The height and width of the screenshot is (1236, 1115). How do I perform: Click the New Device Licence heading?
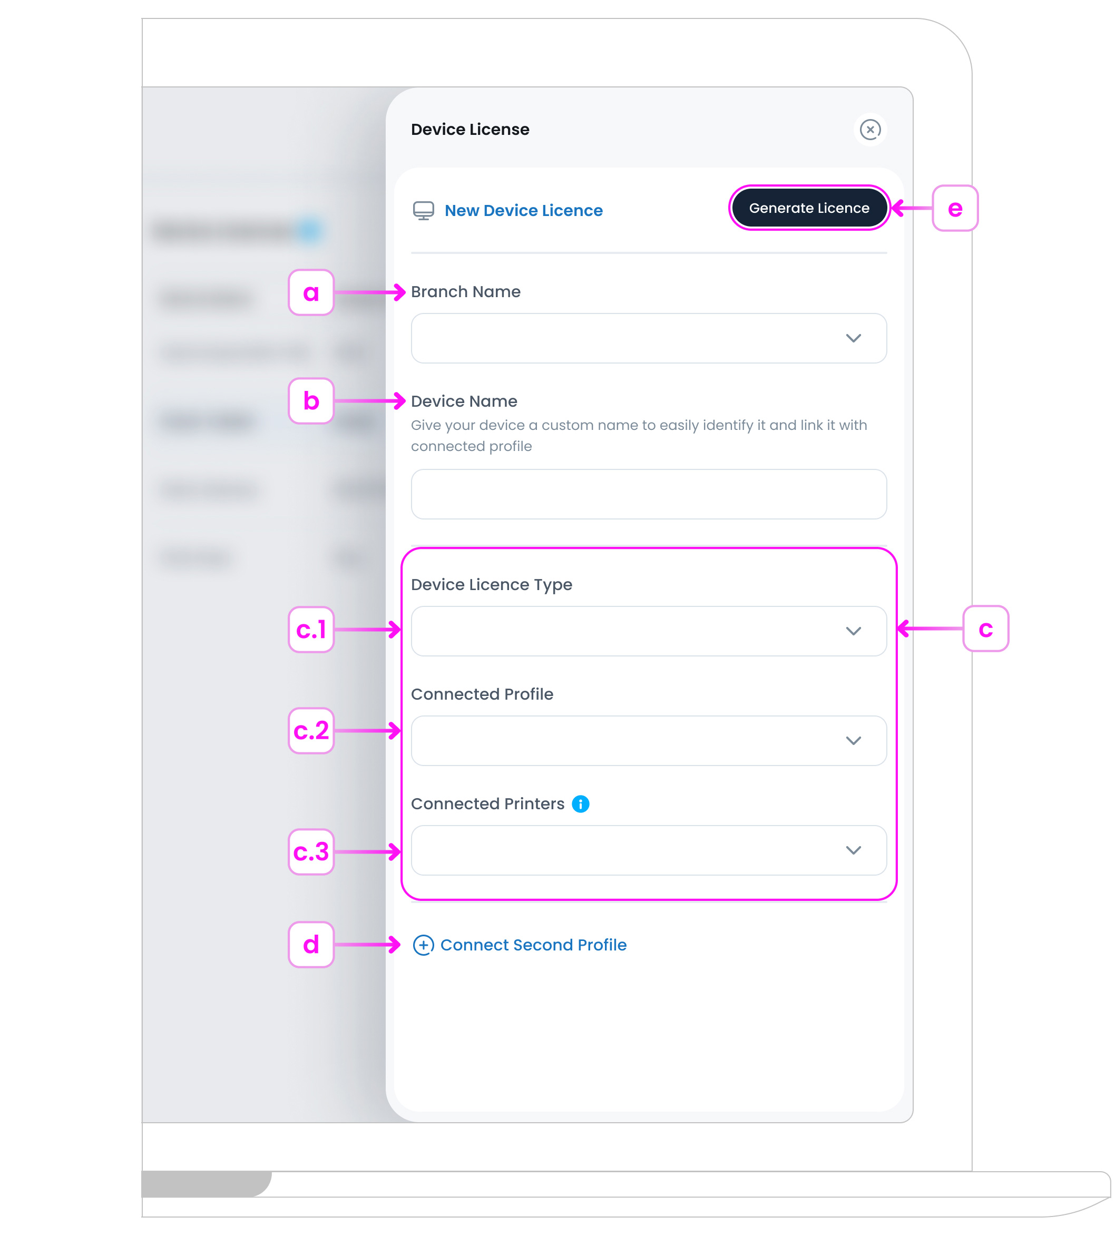tap(523, 211)
